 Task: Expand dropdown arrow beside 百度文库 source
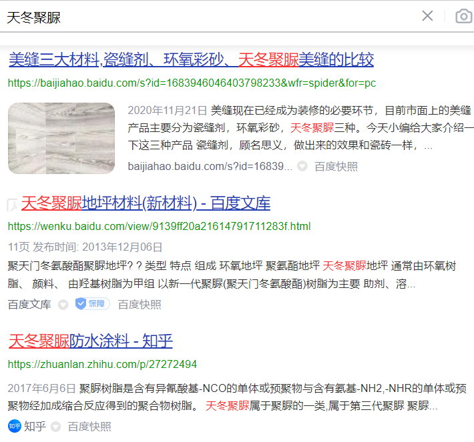coord(63,305)
